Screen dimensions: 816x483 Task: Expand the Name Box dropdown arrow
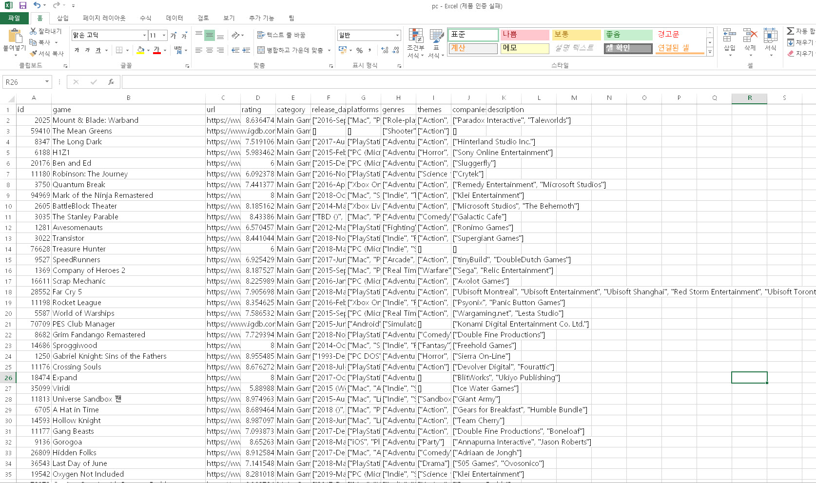(x=47, y=82)
